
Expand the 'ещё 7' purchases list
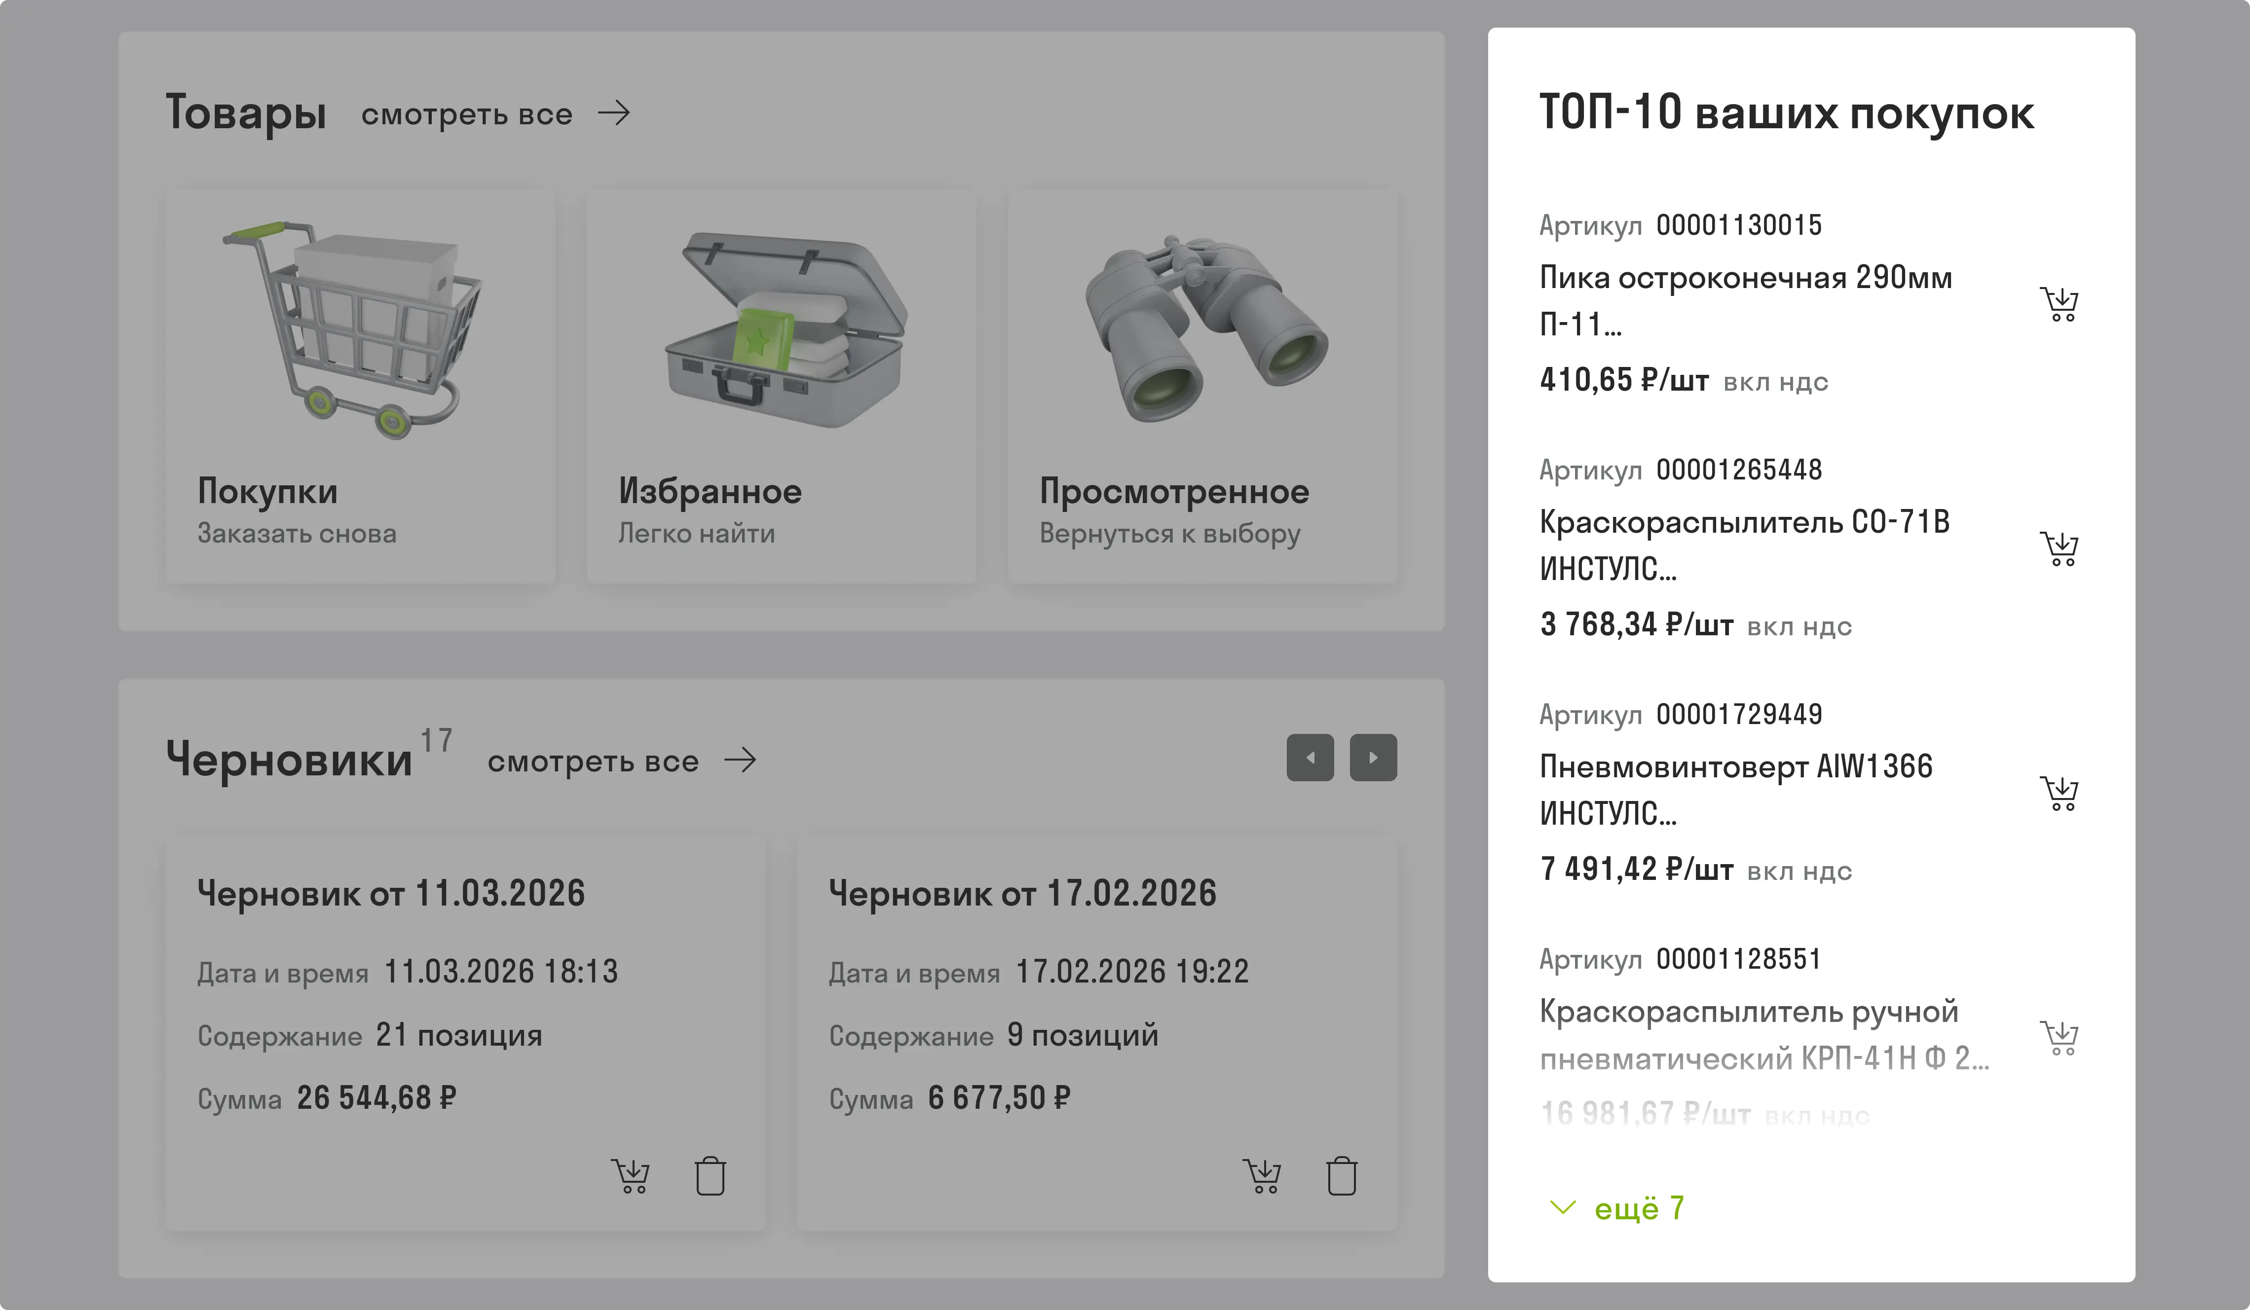1617,1208
